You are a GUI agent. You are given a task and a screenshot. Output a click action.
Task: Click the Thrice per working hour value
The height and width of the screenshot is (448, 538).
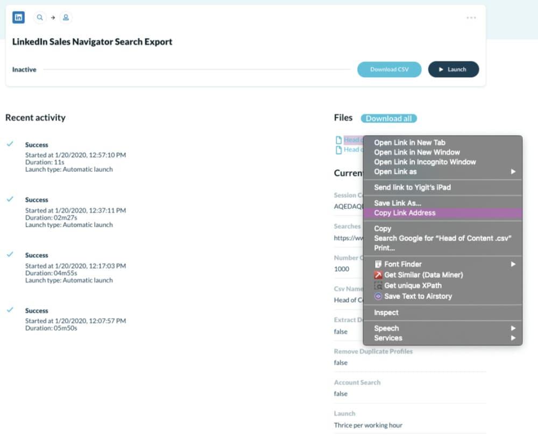tap(368, 425)
